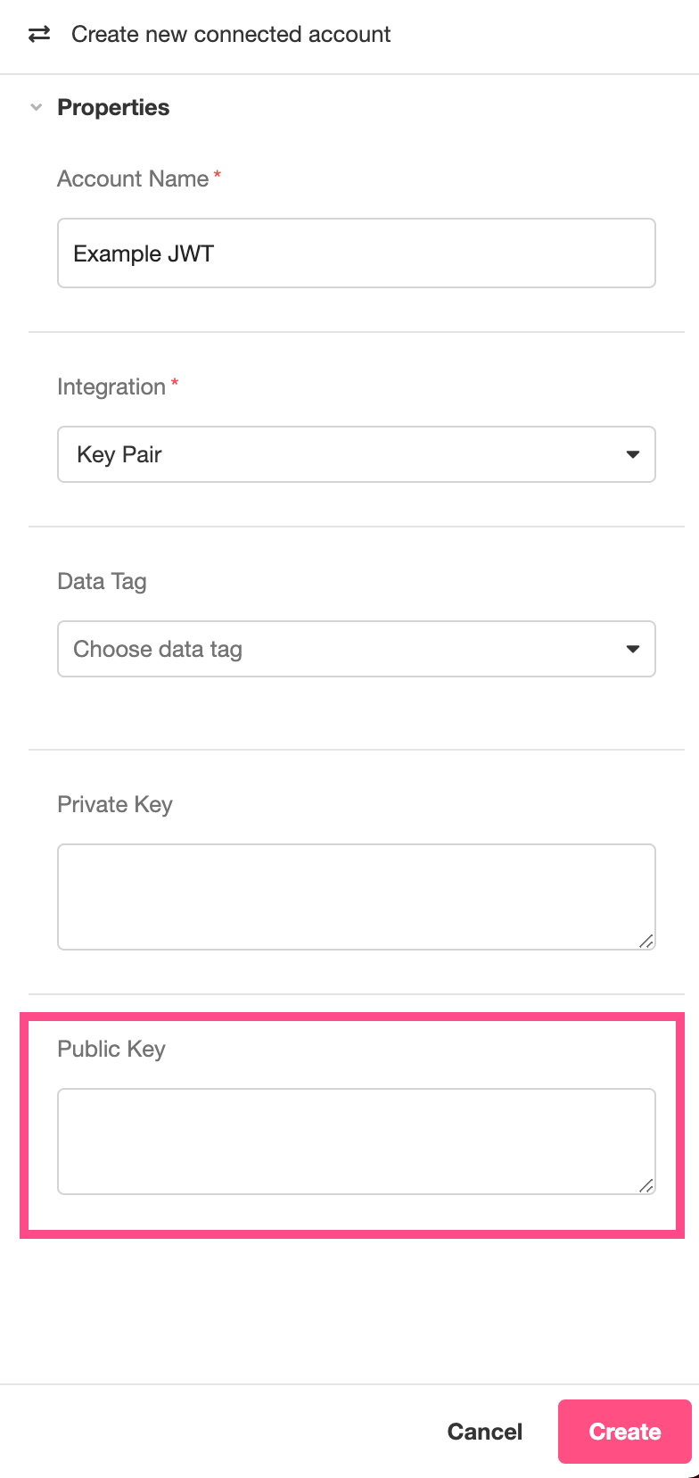Open the Choose data tag dropdown

(357, 649)
